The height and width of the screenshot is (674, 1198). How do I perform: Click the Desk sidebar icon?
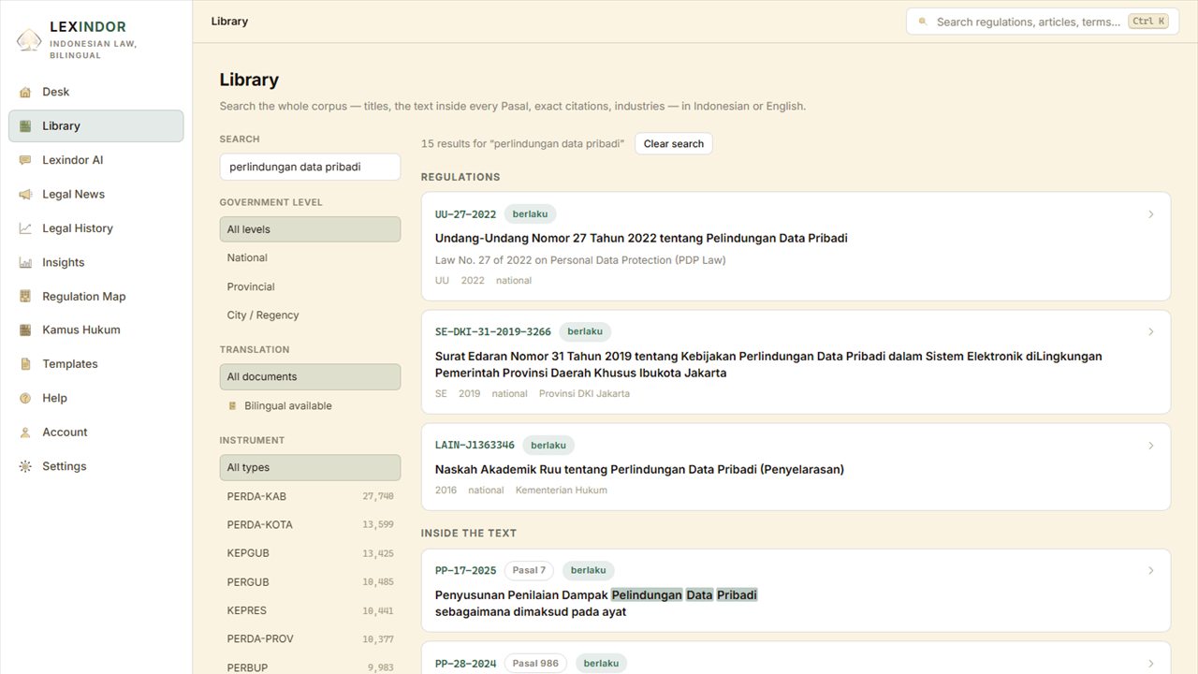(x=25, y=92)
